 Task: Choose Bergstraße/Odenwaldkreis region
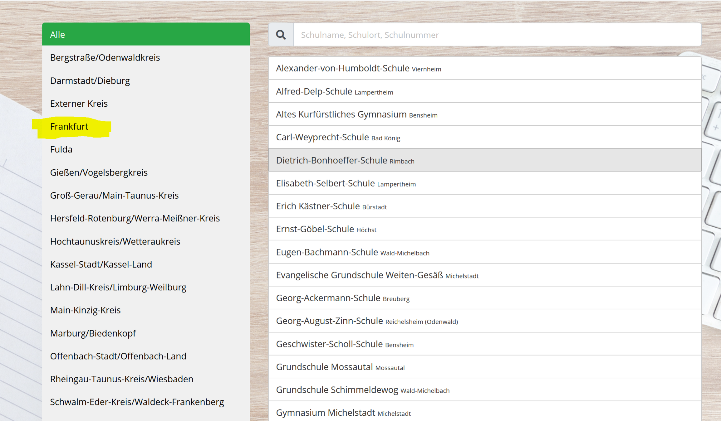tap(105, 58)
